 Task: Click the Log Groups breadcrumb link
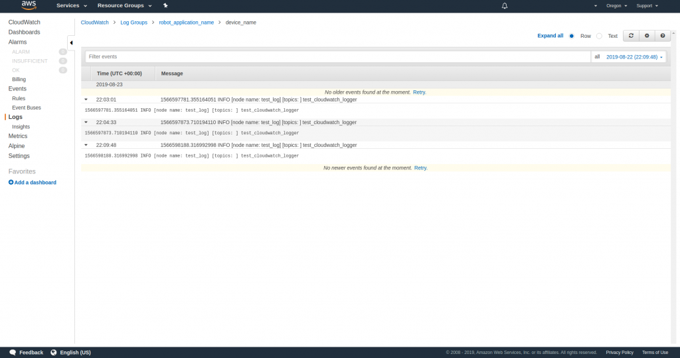[133, 23]
